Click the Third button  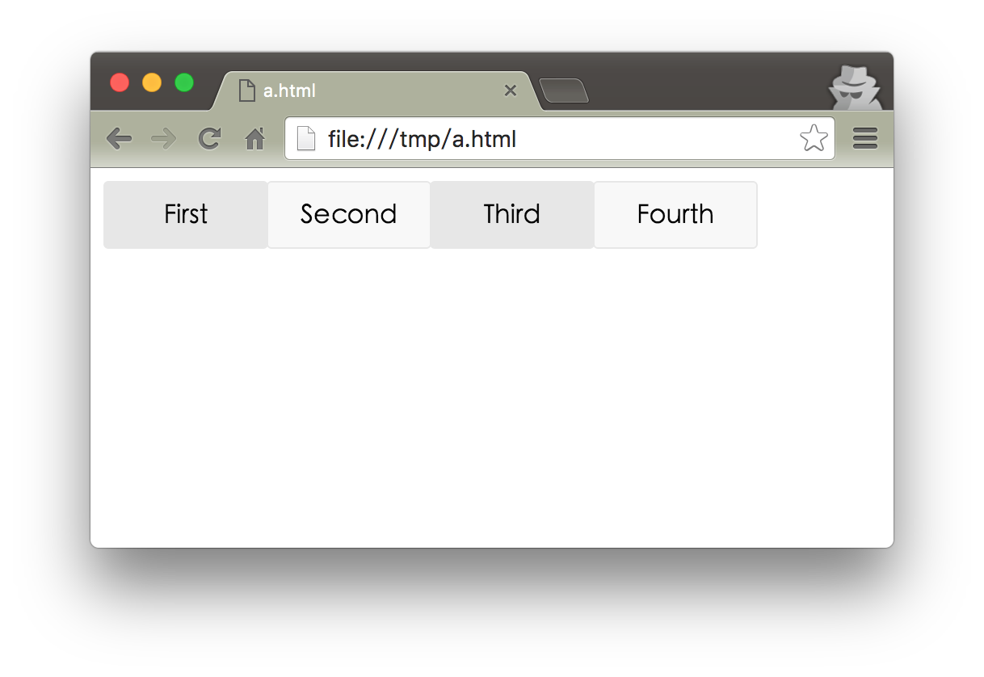(512, 215)
